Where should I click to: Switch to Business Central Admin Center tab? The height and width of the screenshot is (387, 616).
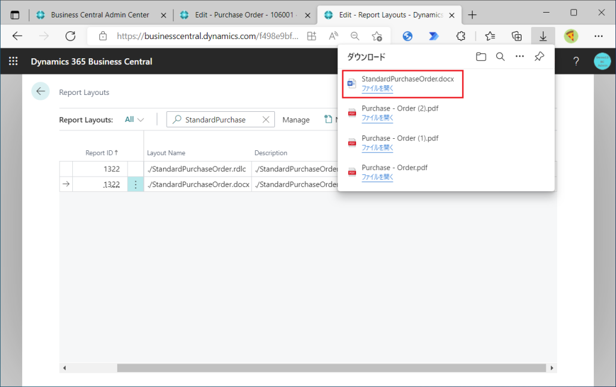100,15
